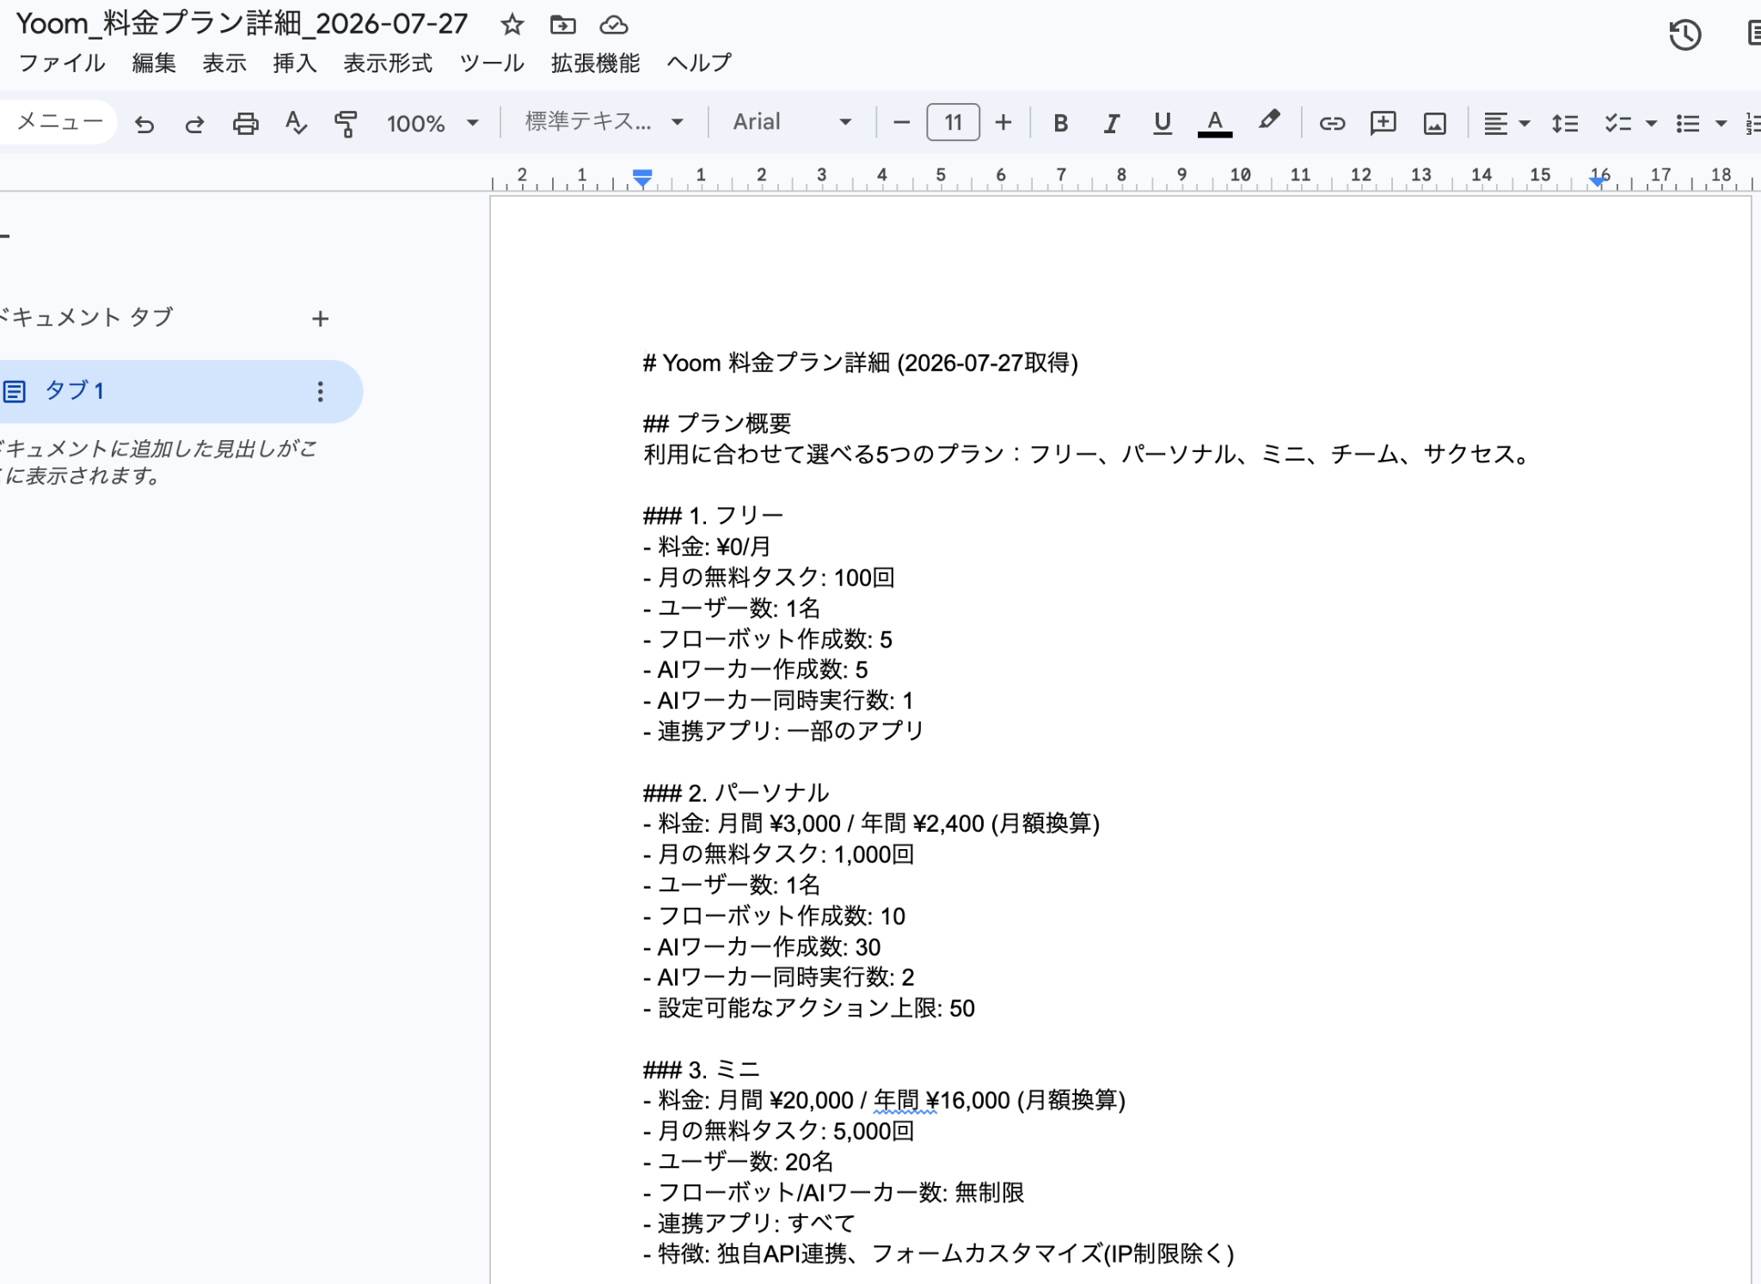Click the メニュー search button
Viewport: 1761px width, 1284px height.
[58, 122]
